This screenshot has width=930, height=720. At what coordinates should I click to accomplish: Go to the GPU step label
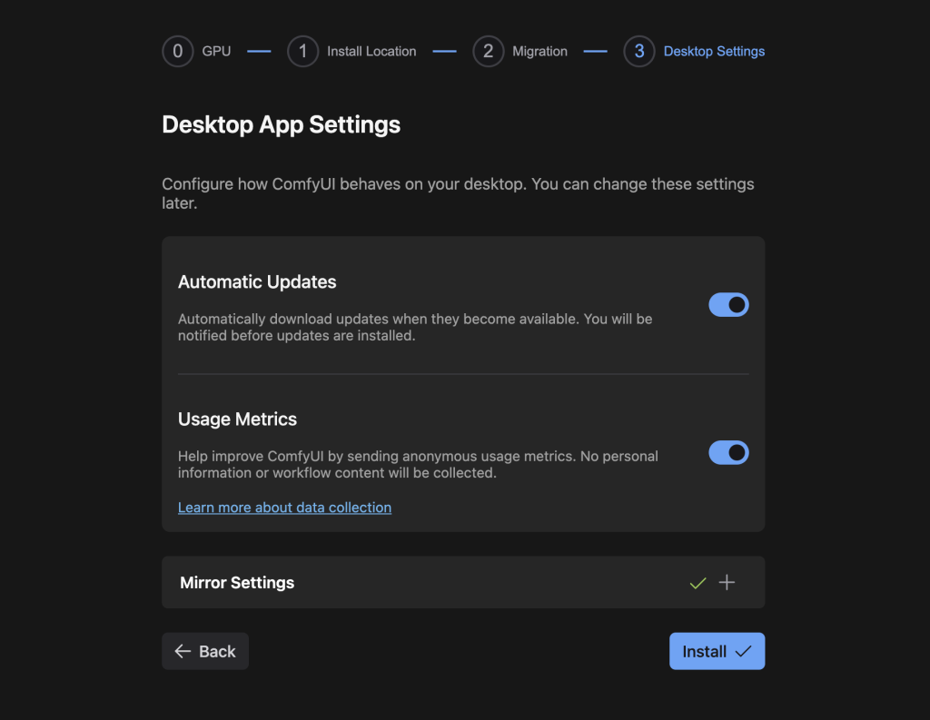216,52
